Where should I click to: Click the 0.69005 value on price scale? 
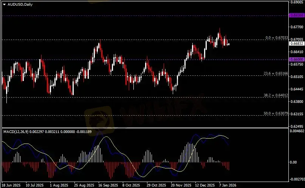click(x=296, y=2)
